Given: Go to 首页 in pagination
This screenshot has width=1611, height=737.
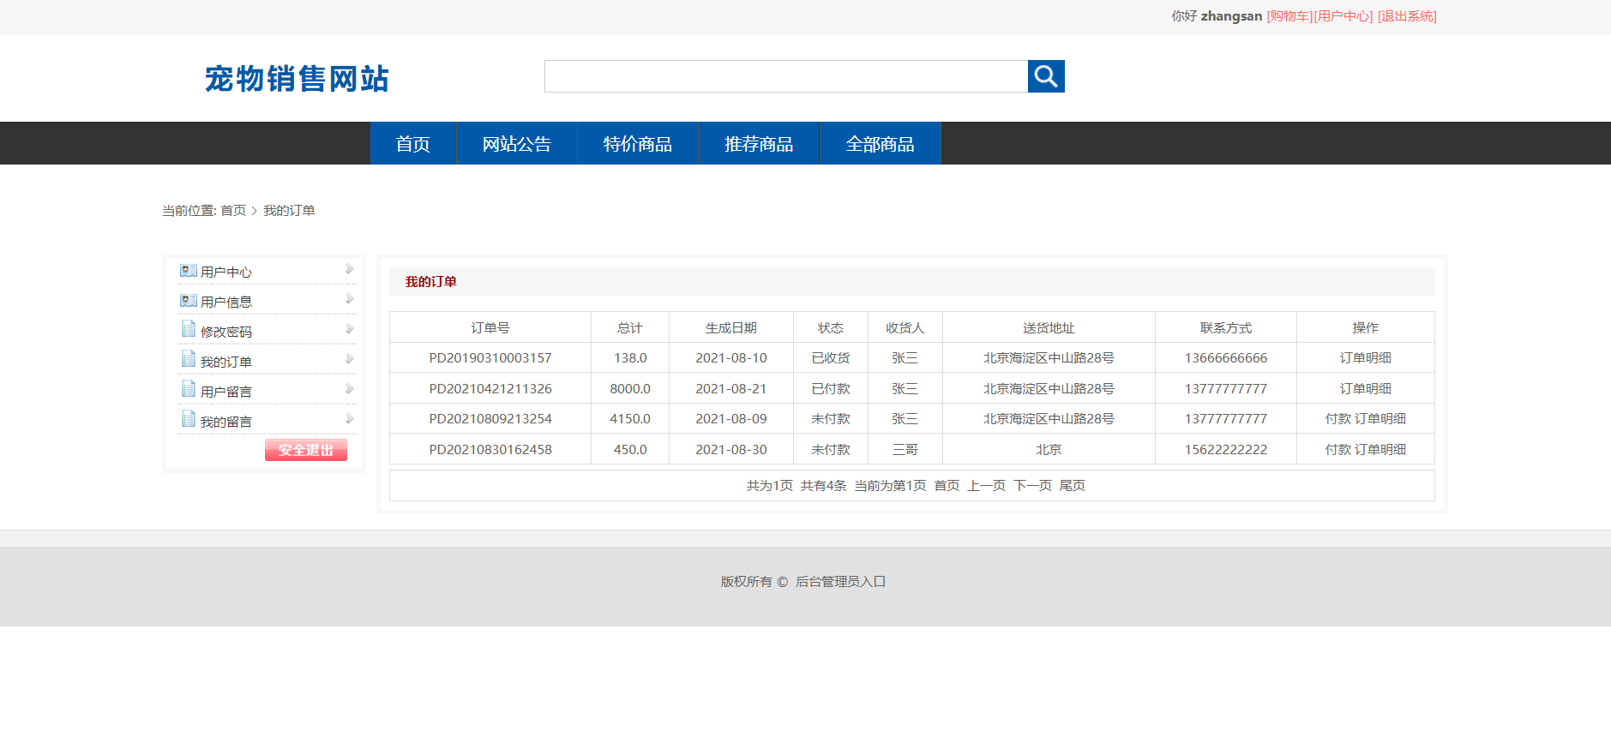Looking at the screenshot, I should click(947, 485).
